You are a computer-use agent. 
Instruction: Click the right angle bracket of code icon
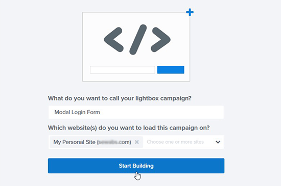click(160, 39)
